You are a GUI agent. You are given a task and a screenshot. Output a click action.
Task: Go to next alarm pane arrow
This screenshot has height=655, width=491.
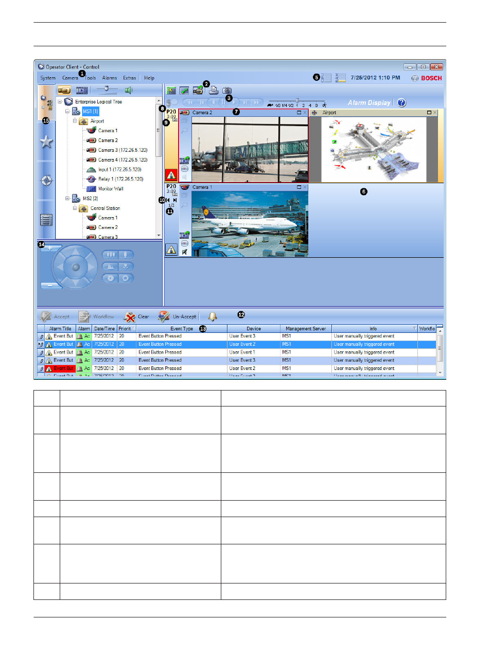(x=175, y=200)
